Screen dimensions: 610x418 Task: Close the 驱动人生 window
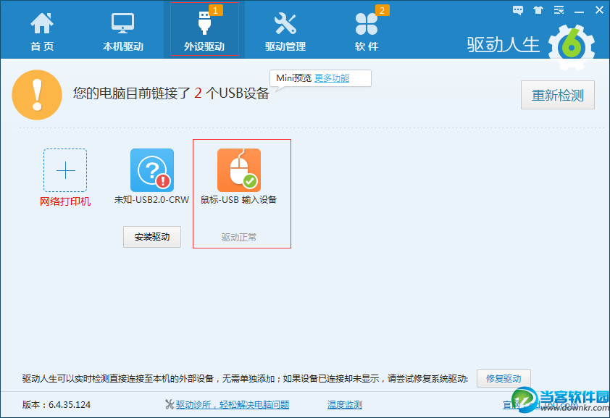(600, 10)
